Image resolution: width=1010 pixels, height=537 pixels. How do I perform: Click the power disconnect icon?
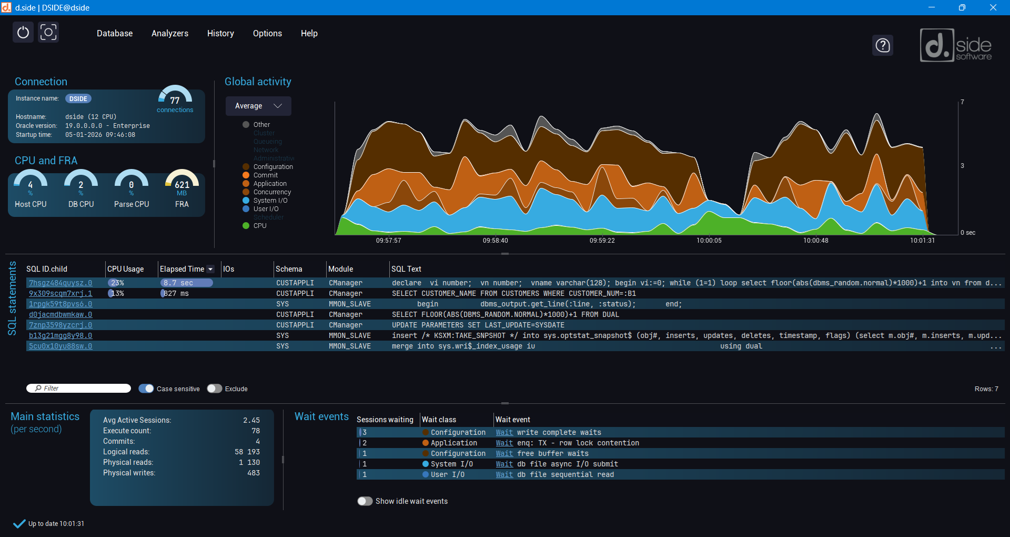point(23,33)
